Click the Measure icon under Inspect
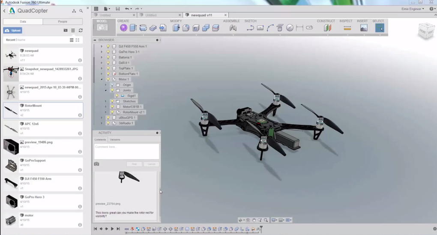 (347, 28)
